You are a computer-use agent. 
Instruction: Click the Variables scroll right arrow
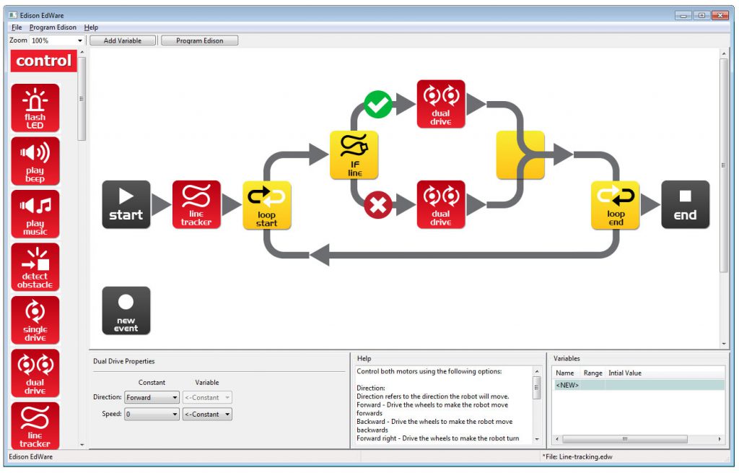[720, 439]
